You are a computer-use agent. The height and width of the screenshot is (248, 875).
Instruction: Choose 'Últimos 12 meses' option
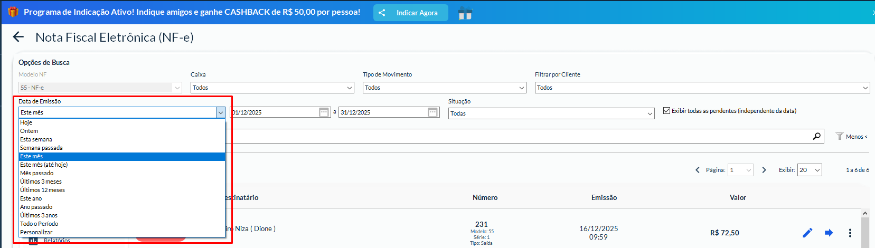tap(42, 190)
